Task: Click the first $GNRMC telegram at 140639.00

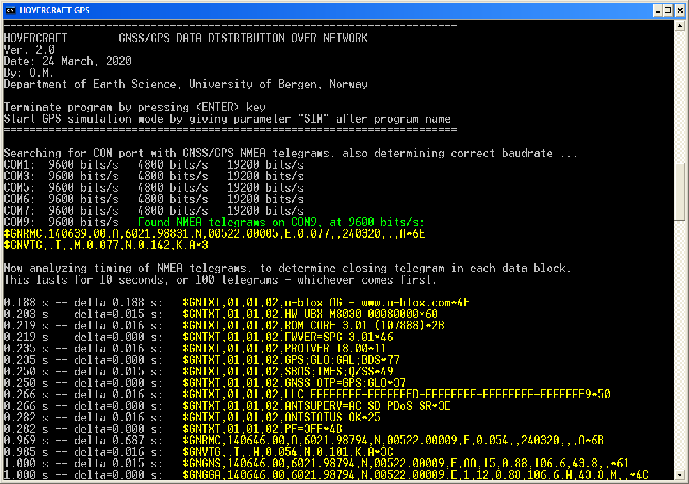Action: 215,234
